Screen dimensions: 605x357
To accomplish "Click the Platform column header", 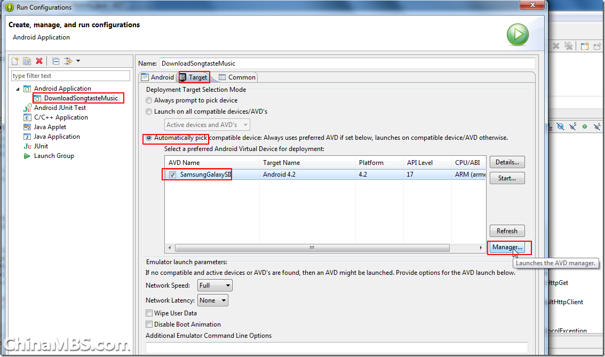I will (x=380, y=162).
